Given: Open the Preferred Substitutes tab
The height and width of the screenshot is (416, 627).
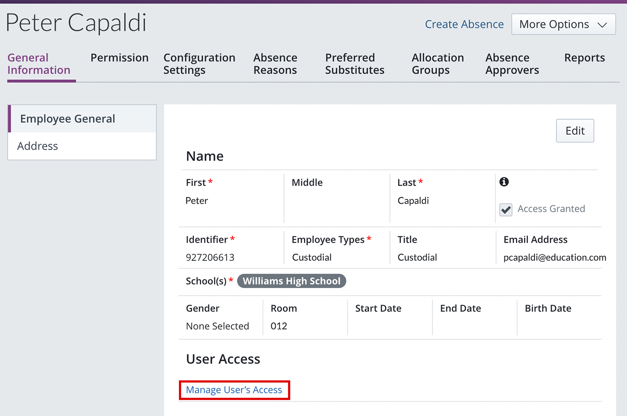Looking at the screenshot, I should (355, 64).
